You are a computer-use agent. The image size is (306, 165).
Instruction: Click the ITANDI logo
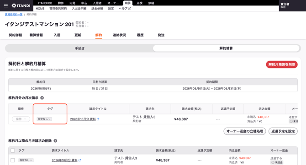point(21,5)
